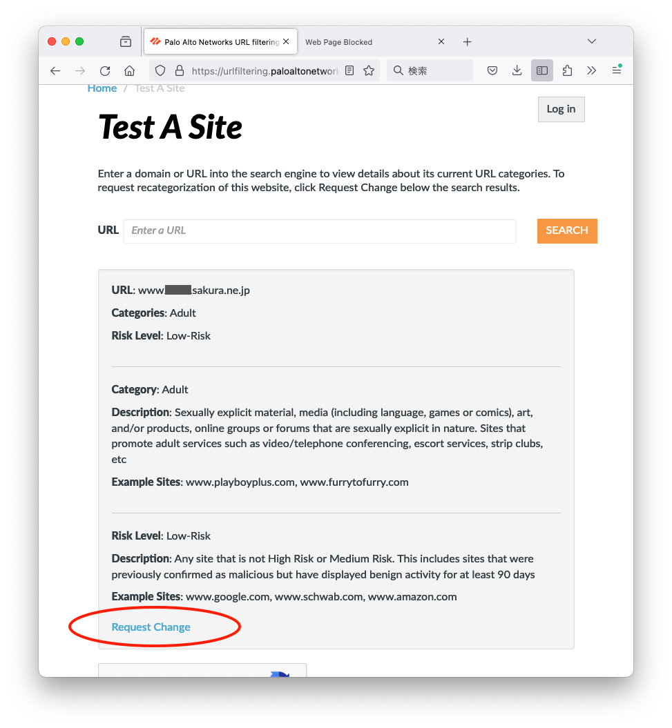Viewport: 672px width, 728px height.
Task: Expand the list all tabs chevron
Action: (592, 41)
